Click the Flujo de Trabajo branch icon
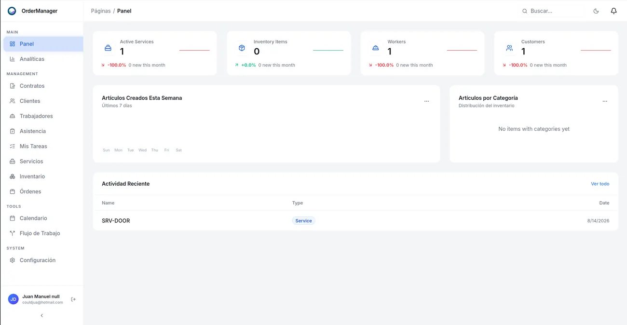627x325 pixels. click(x=13, y=233)
